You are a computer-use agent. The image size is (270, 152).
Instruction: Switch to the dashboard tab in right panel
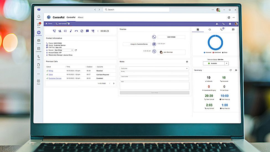(198, 29)
